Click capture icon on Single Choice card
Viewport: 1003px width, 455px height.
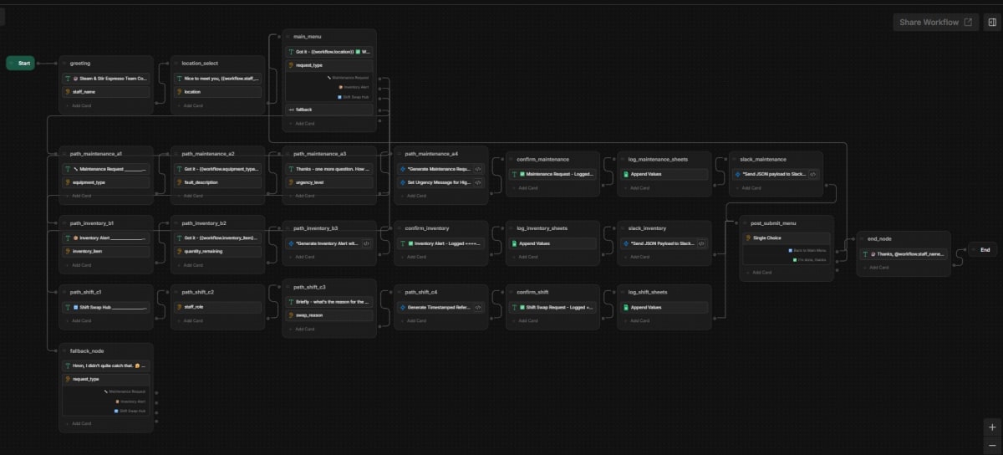coord(748,238)
